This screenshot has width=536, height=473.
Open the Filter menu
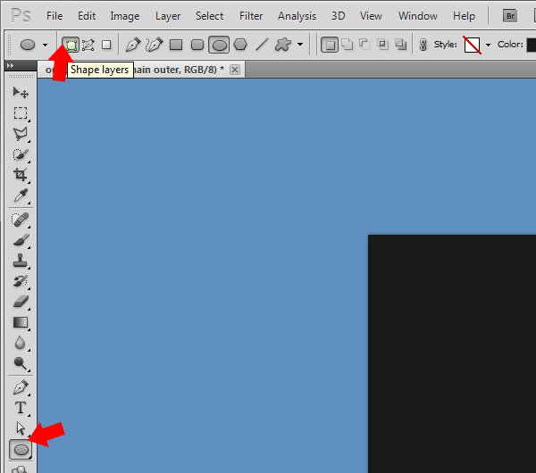click(x=251, y=16)
